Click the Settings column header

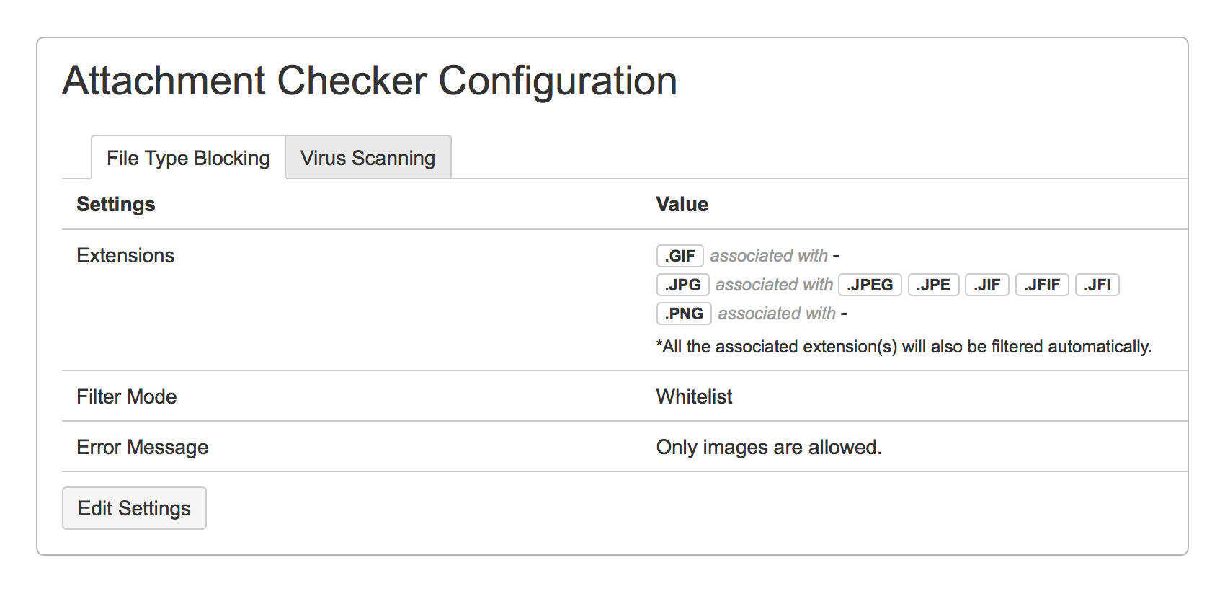coord(115,204)
